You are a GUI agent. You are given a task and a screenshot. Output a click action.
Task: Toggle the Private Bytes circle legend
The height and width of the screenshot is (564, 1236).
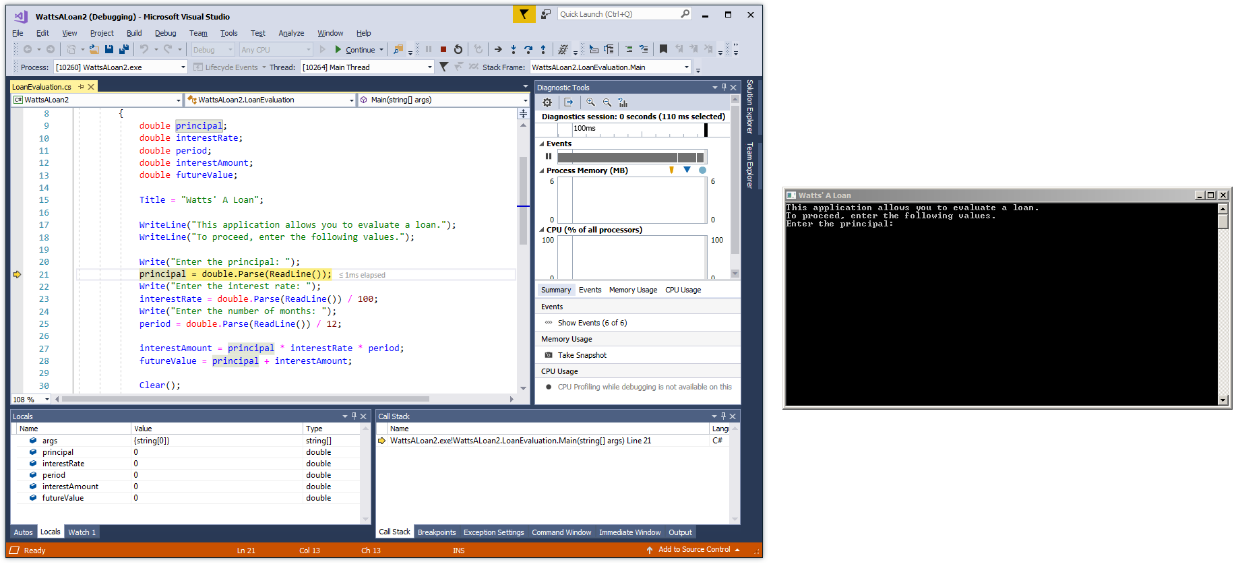point(702,170)
